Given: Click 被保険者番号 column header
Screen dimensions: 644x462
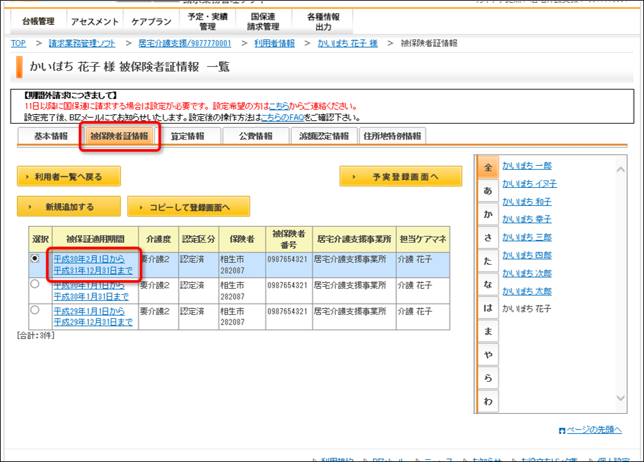Looking at the screenshot, I should tap(289, 239).
